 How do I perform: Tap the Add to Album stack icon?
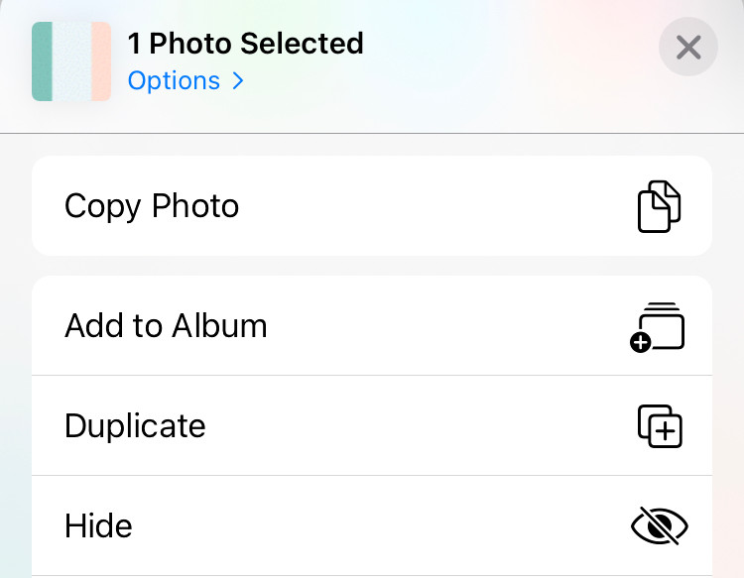(x=657, y=327)
